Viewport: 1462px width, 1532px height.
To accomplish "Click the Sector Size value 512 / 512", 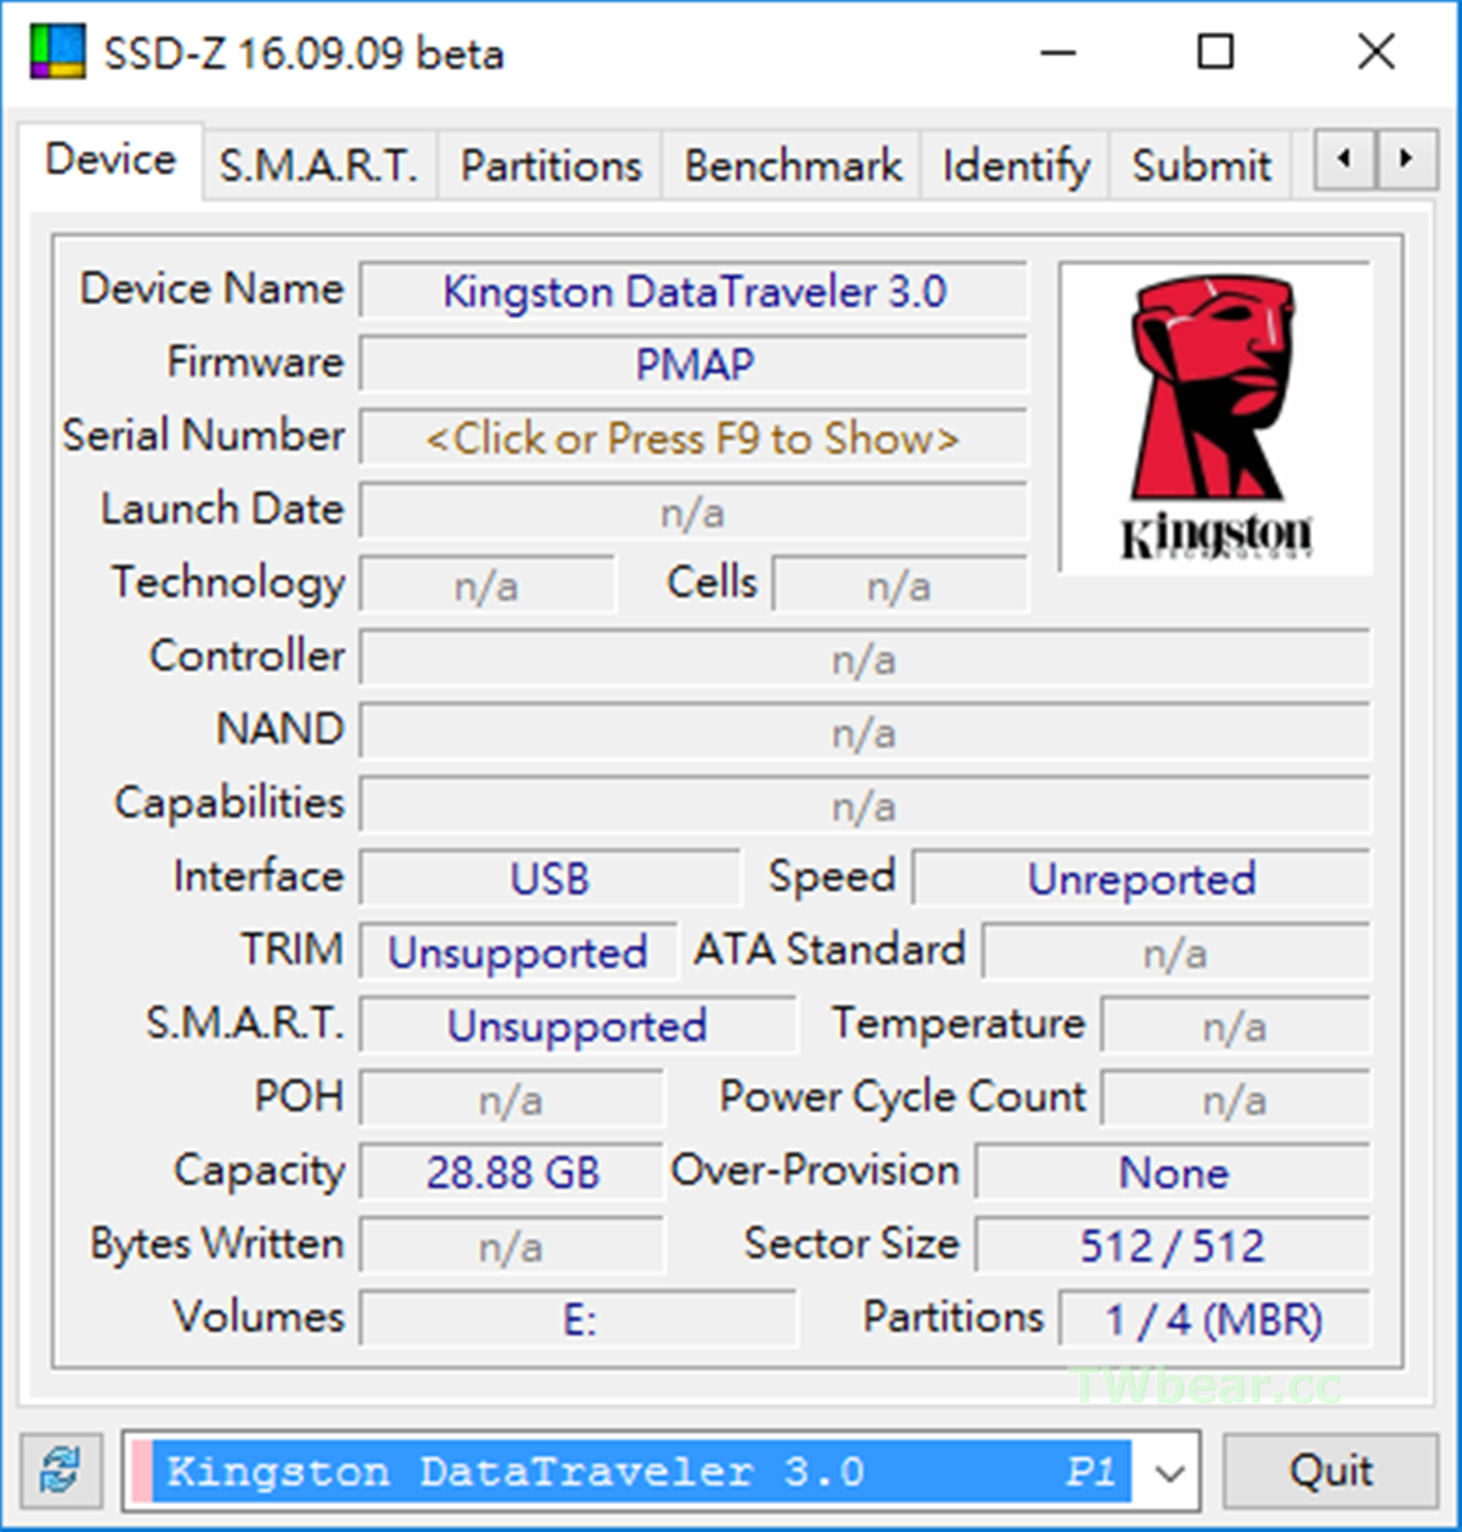I will [x=1172, y=1245].
